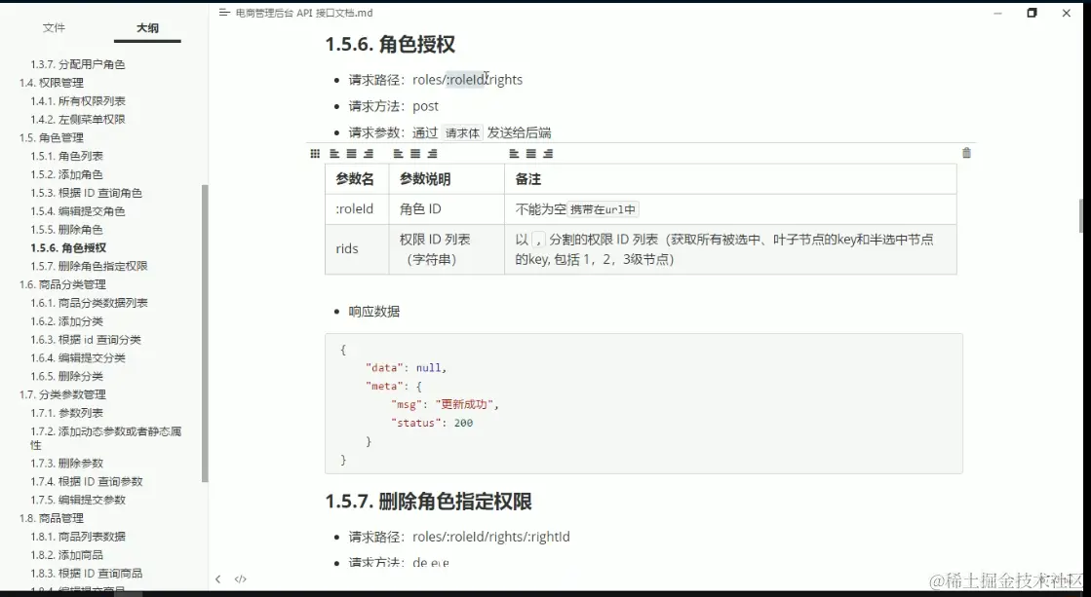This screenshot has width=1091, height=597.
Task: Open 1.7.1. 参数列表 from the outline
Action: pyautogui.click(x=68, y=413)
